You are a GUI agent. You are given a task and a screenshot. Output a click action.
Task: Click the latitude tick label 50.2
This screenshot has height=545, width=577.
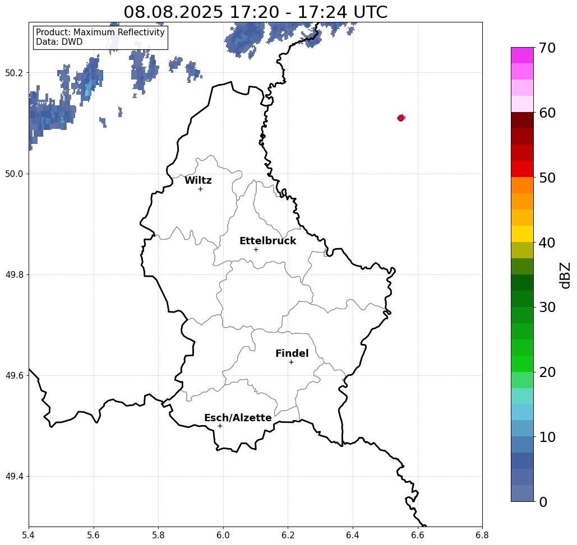click(x=13, y=73)
